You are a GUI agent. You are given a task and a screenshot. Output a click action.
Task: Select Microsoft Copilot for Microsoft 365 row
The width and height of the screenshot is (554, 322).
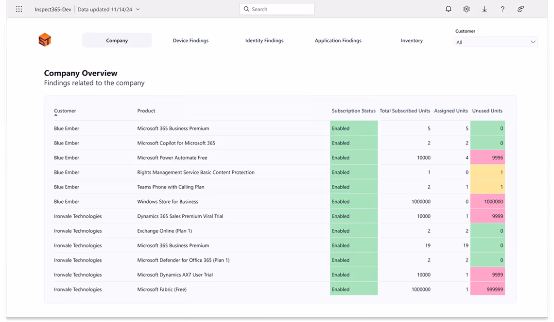point(279,143)
